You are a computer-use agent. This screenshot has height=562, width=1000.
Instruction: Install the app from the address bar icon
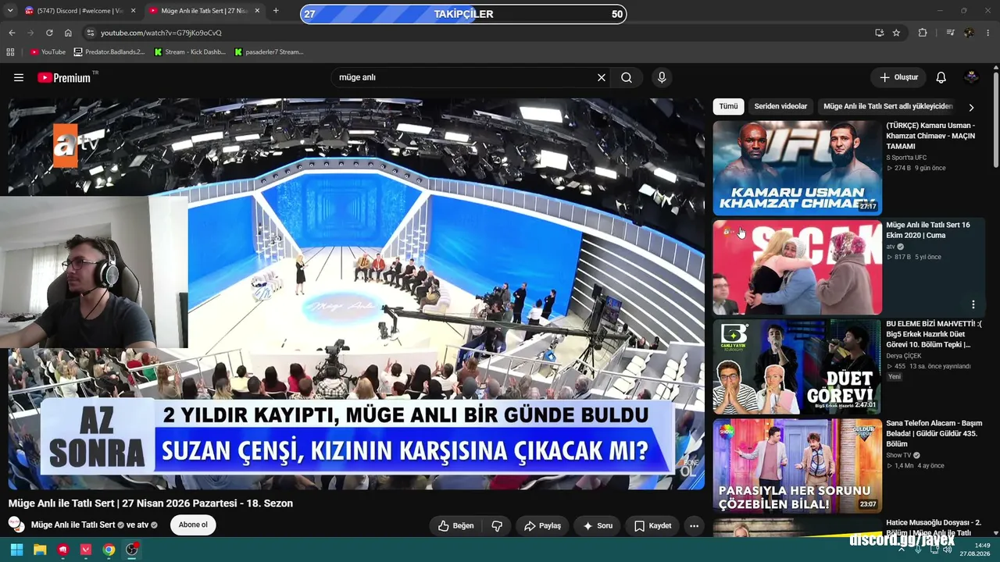[879, 33]
